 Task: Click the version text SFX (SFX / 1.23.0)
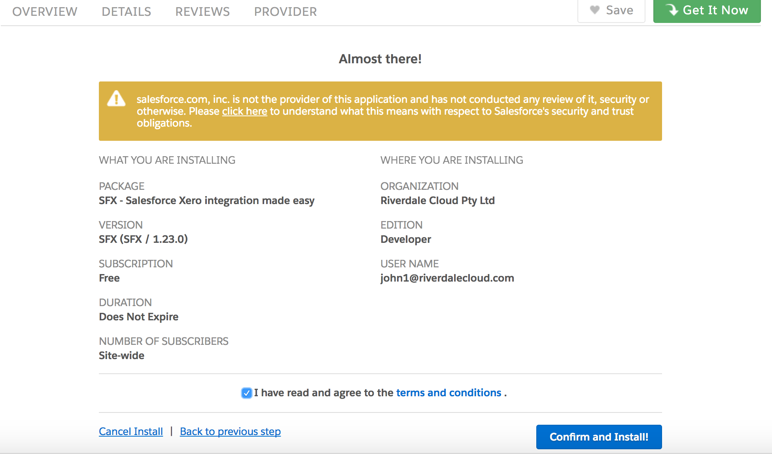(x=143, y=239)
